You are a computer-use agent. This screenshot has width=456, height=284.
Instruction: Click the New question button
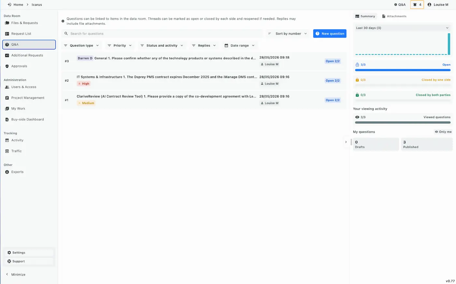pyautogui.click(x=330, y=33)
